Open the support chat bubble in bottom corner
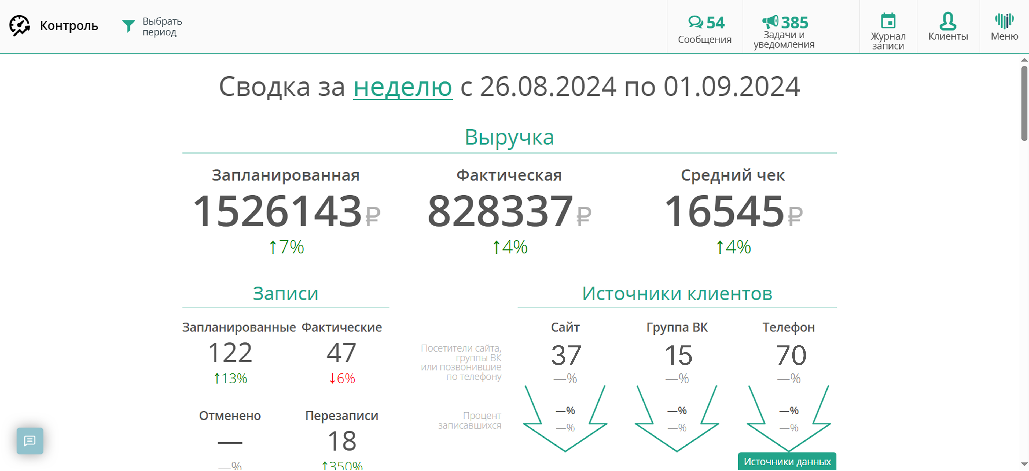The image size is (1029, 471). coord(30,441)
